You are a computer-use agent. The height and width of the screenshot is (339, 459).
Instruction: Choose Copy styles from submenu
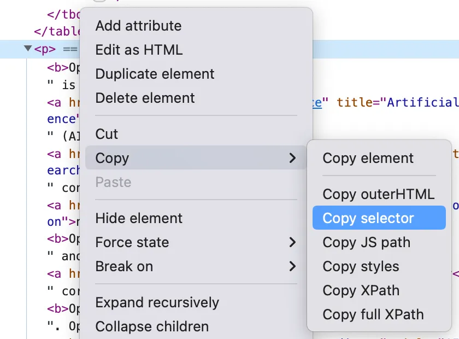(361, 266)
